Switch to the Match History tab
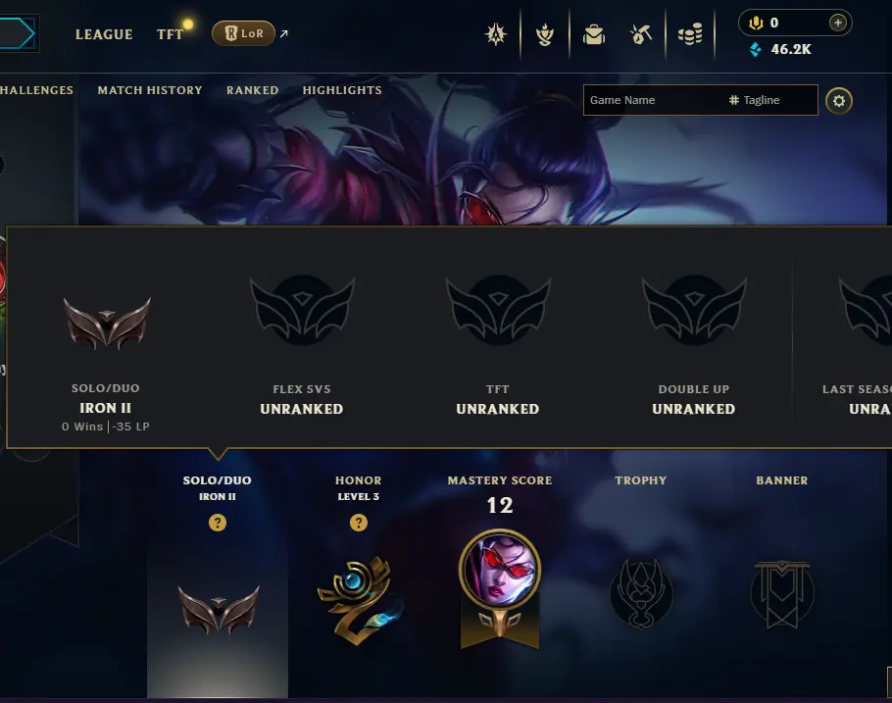Viewport: 892px width, 703px height. click(x=150, y=90)
